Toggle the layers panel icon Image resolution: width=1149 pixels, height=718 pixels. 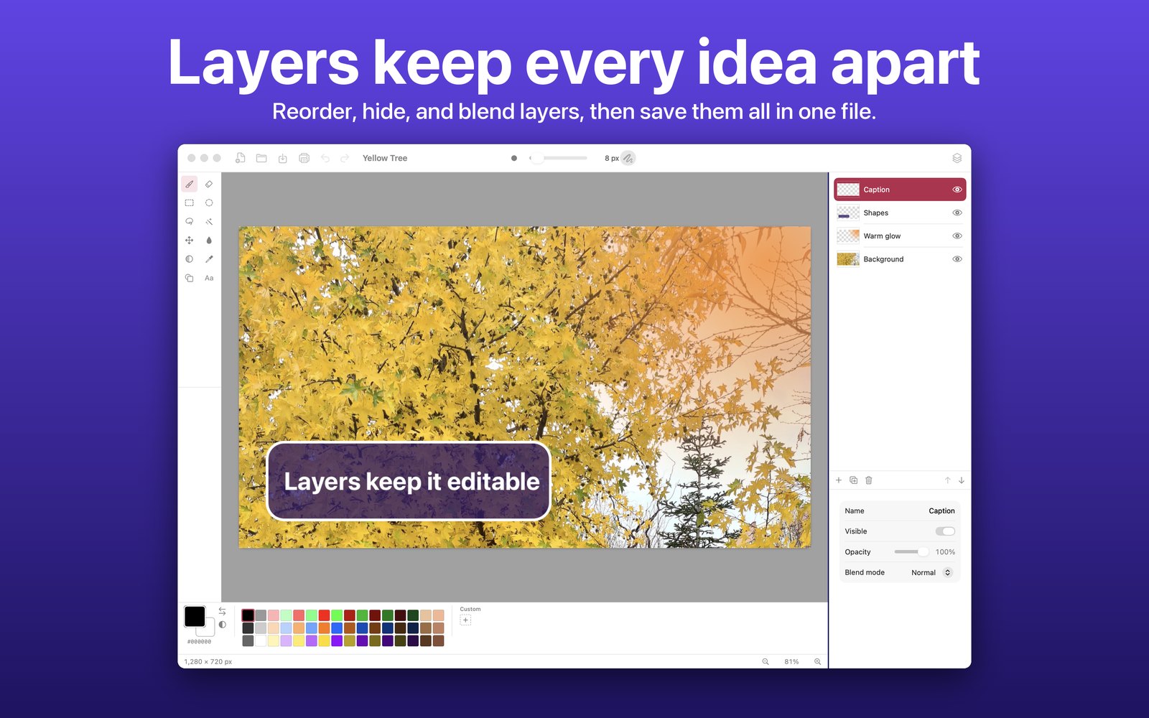point(957,158)
